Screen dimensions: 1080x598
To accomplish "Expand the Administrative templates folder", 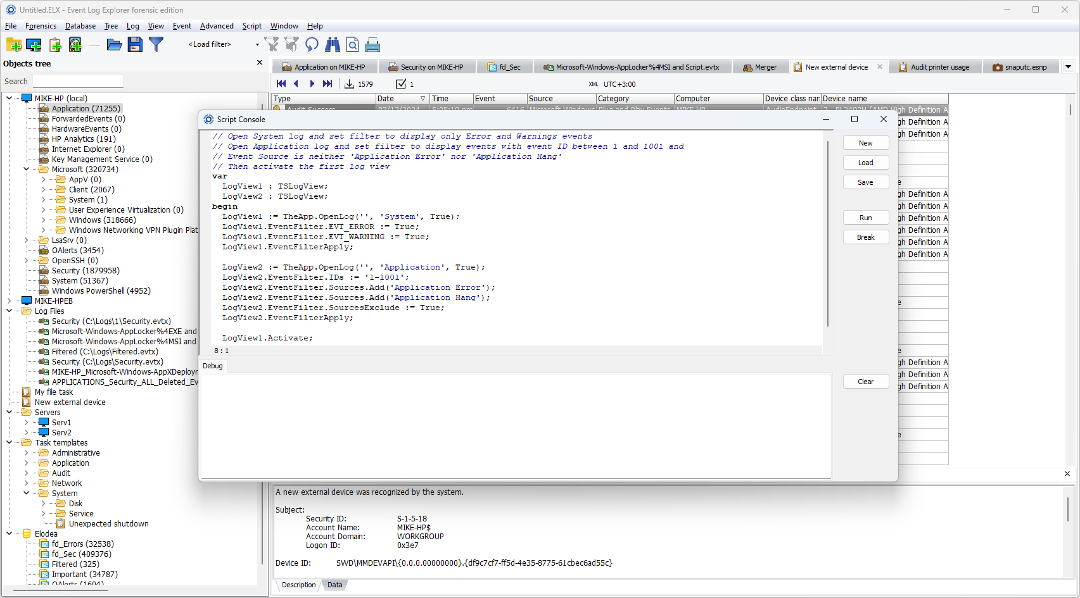I will [x=26, y=452].
